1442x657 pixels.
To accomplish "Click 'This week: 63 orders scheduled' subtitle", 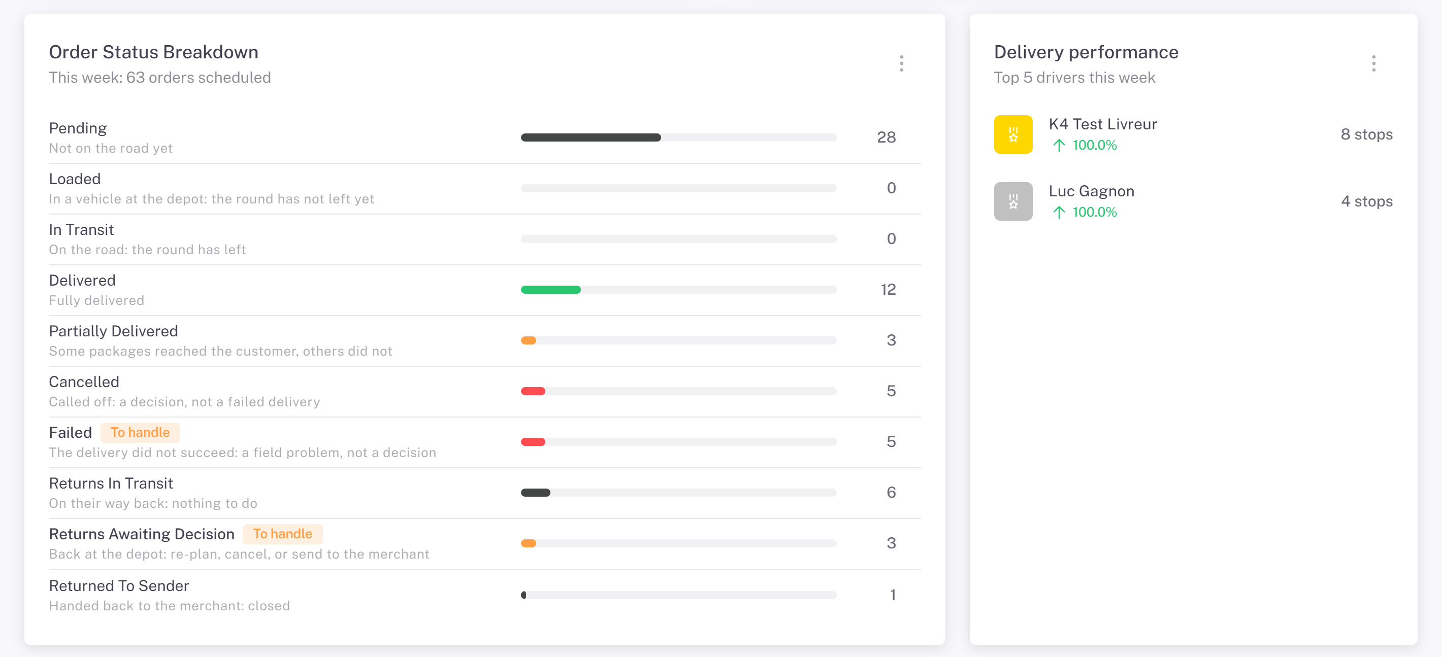I will coord(159,78).
